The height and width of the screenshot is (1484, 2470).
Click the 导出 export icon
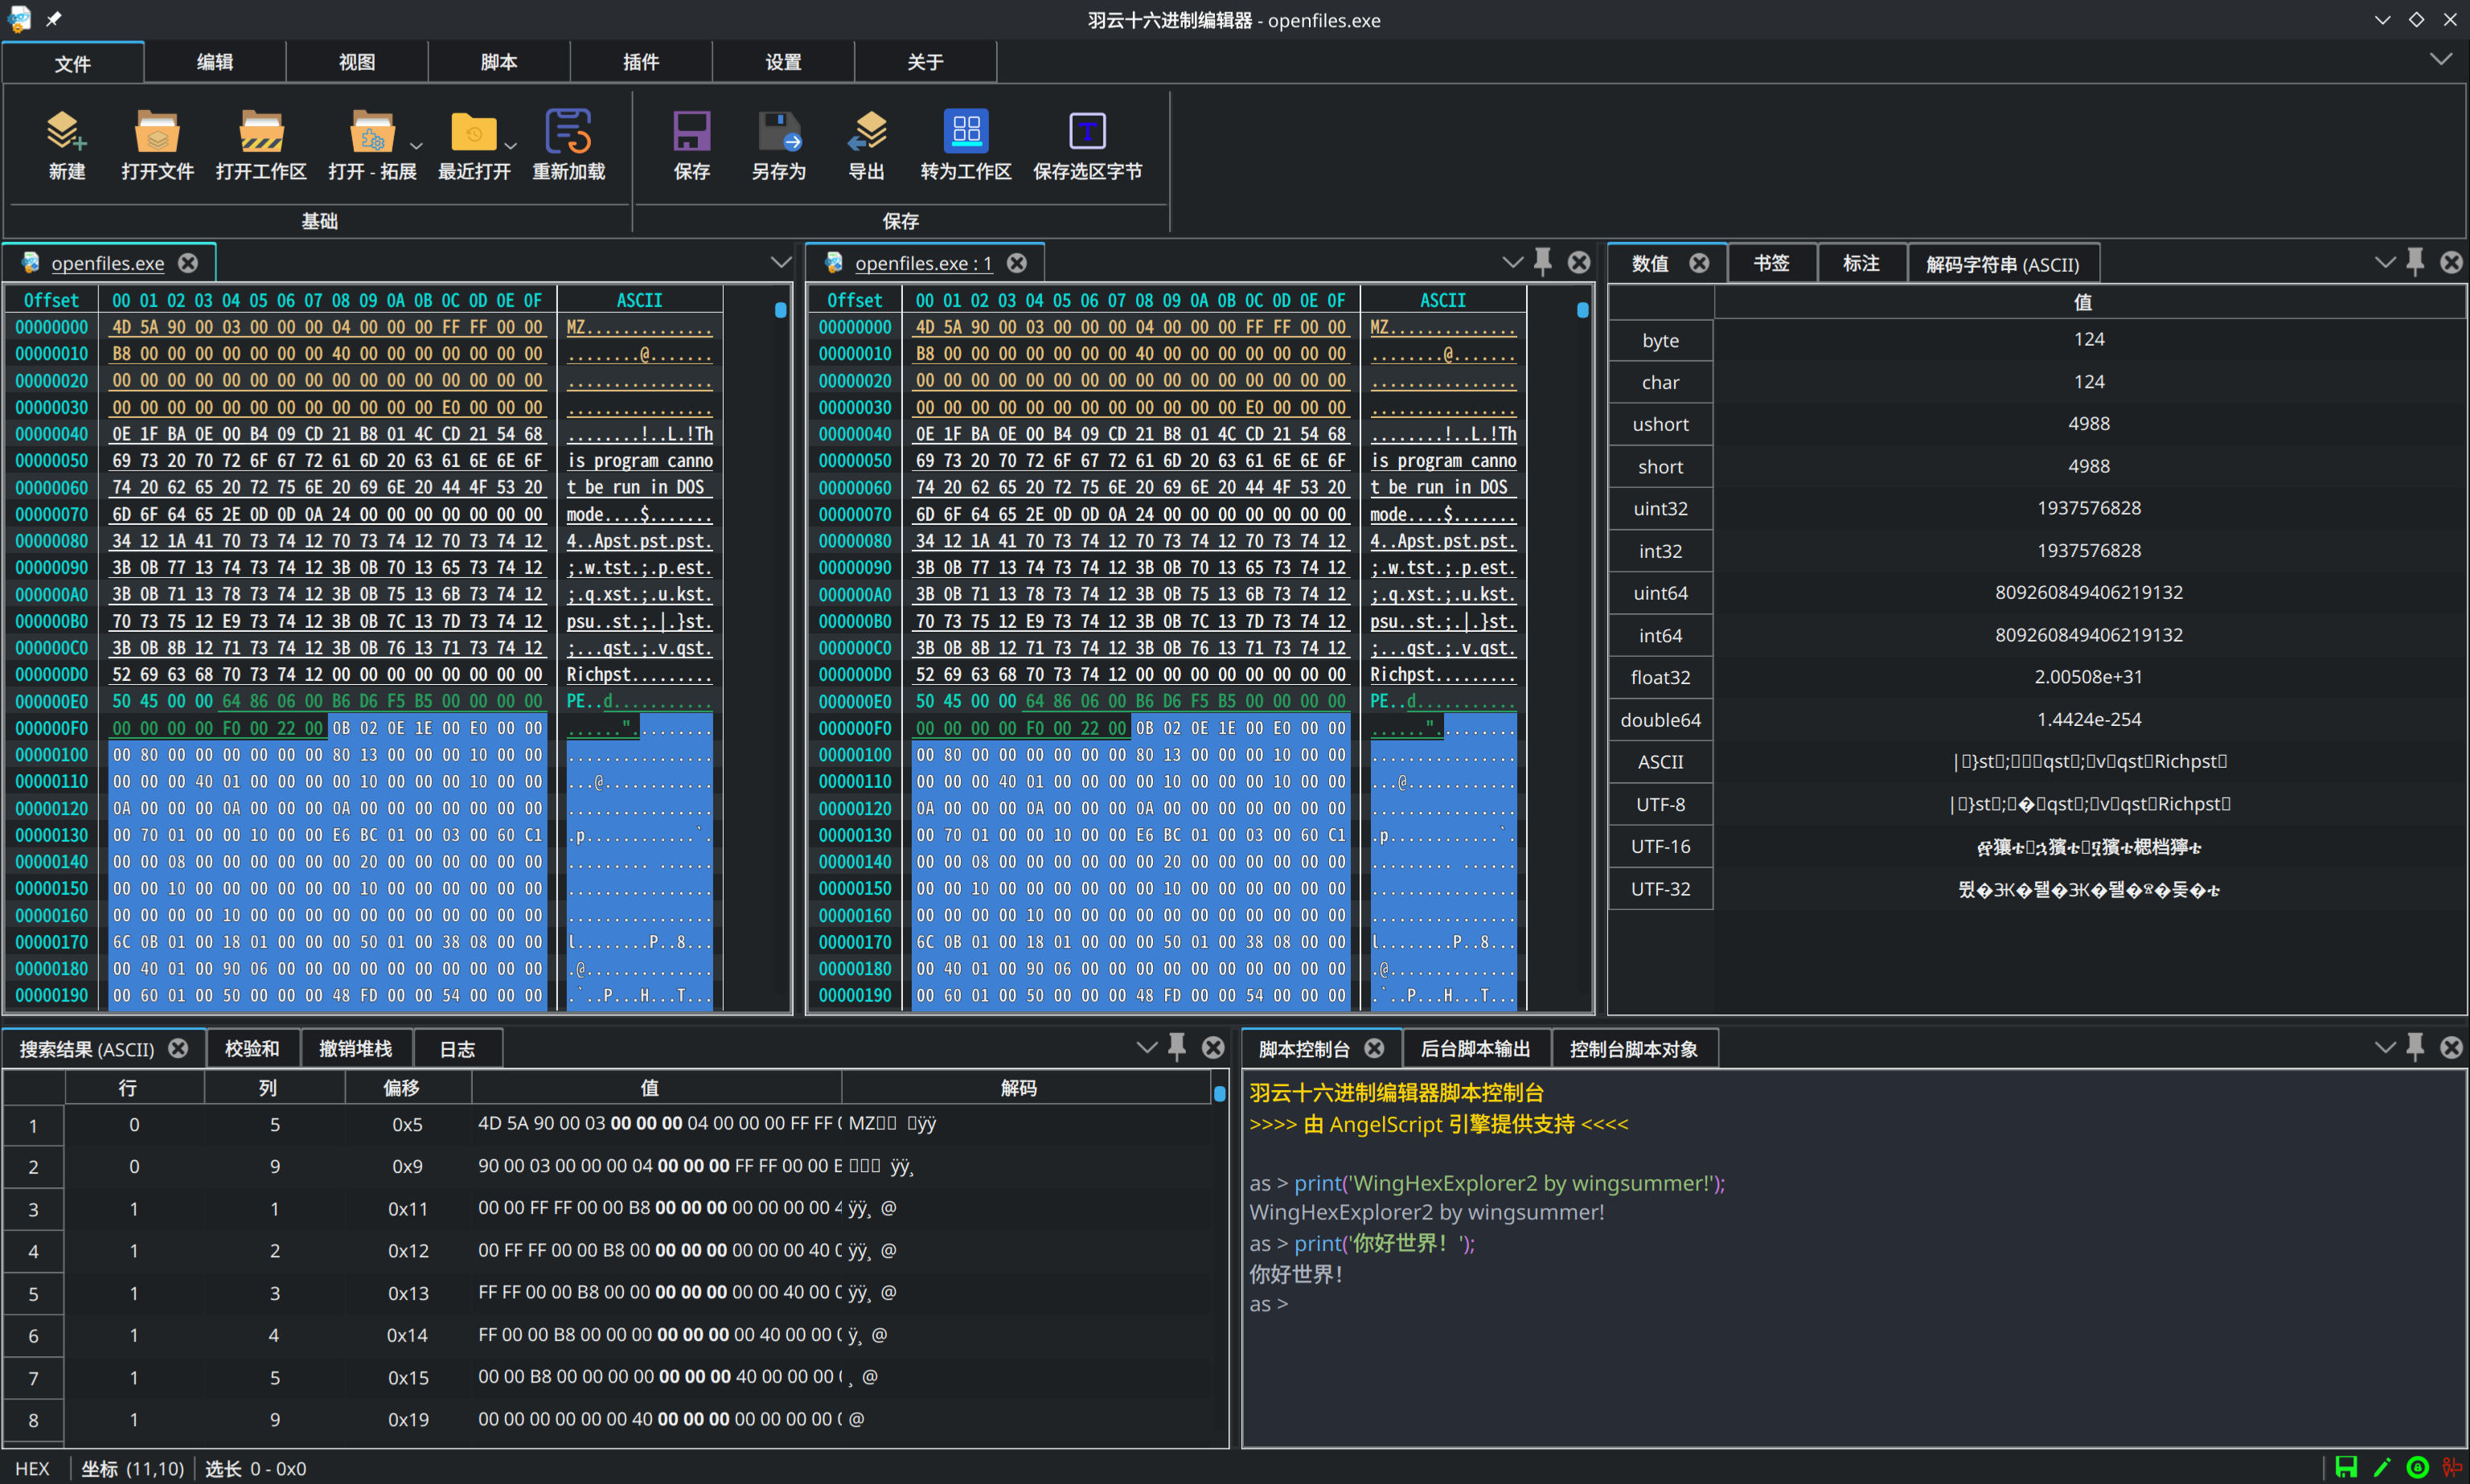(x=866, y=132)
